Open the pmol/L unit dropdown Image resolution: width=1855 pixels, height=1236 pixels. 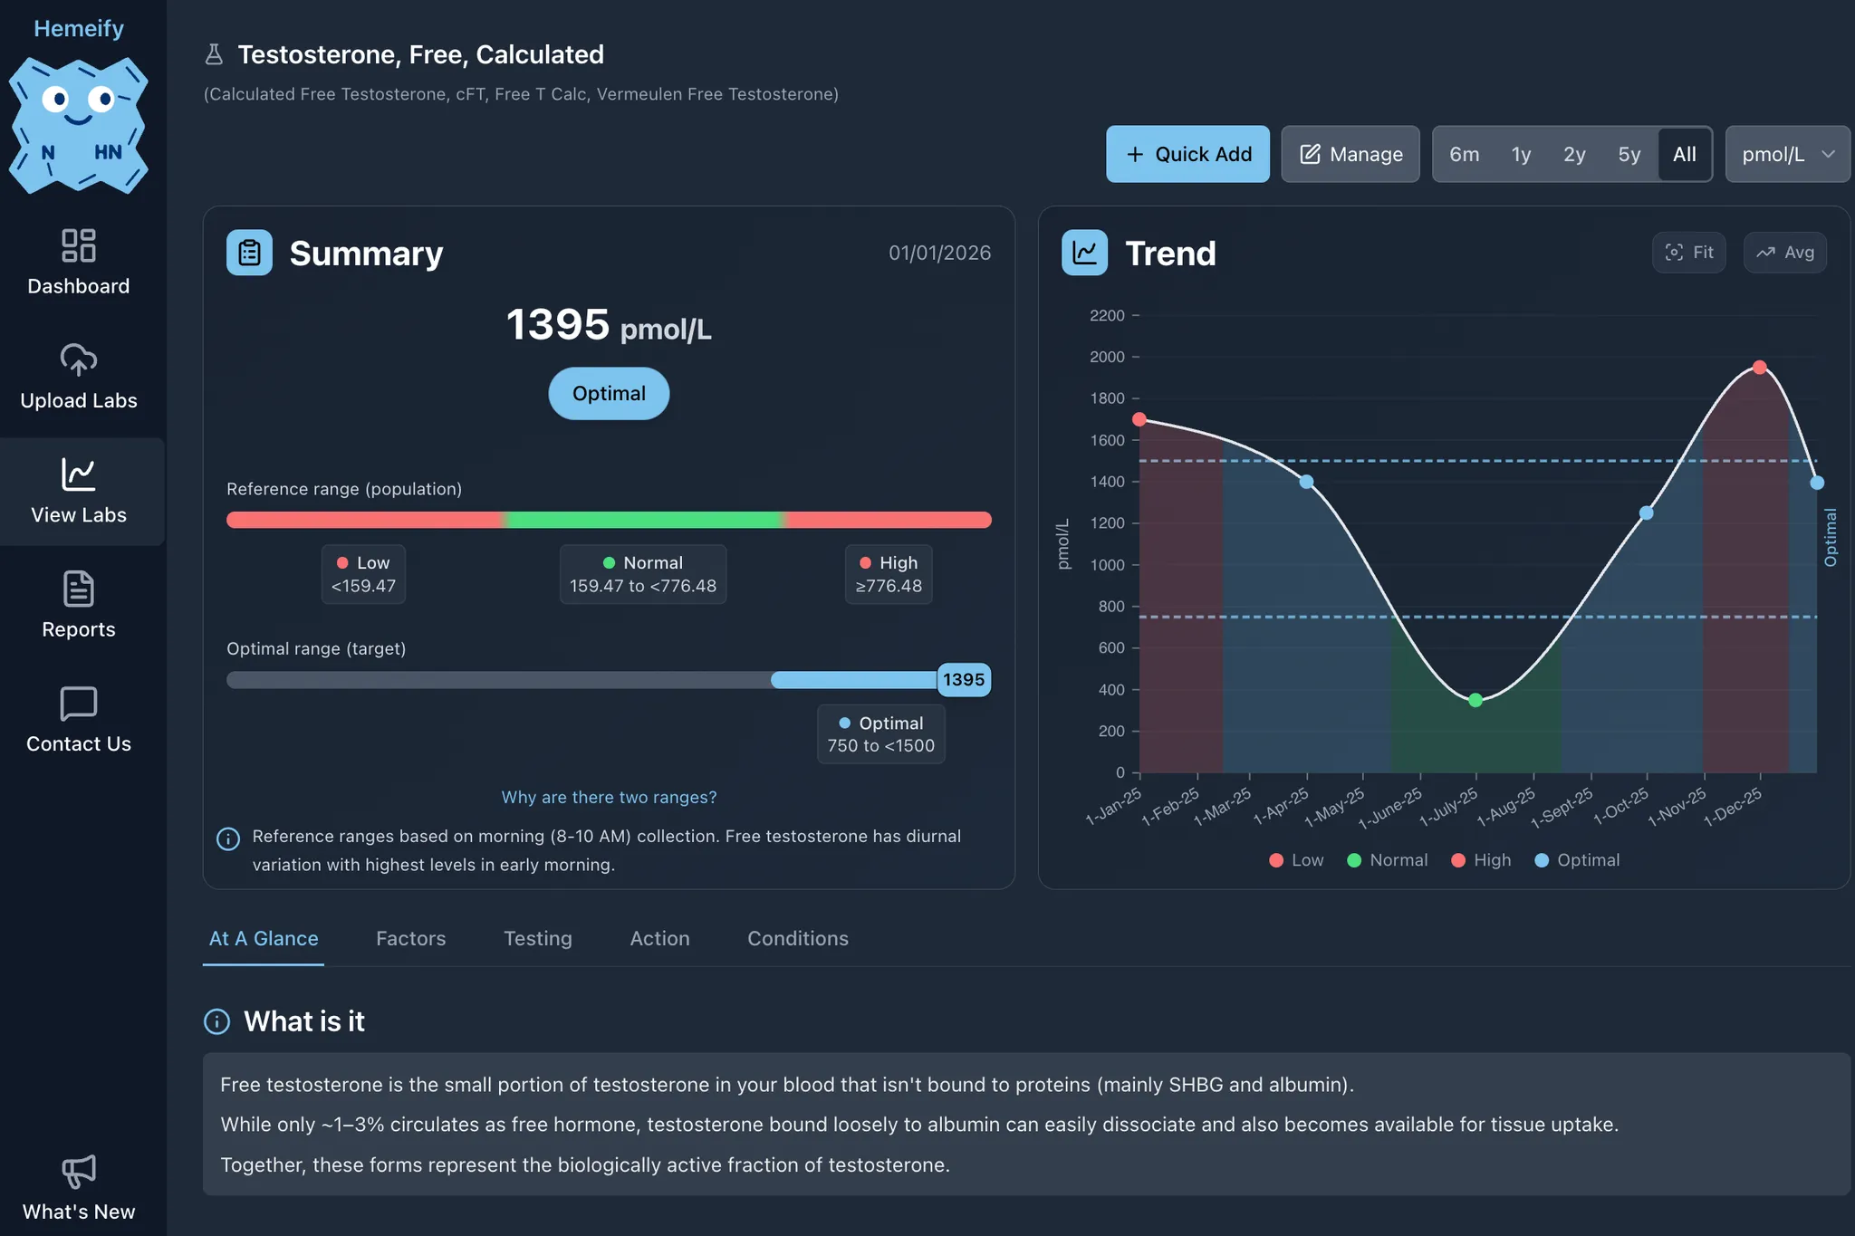(x=1785, y=154)
